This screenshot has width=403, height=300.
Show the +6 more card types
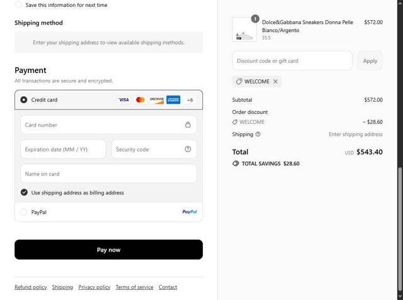click(x=190, y=100)
